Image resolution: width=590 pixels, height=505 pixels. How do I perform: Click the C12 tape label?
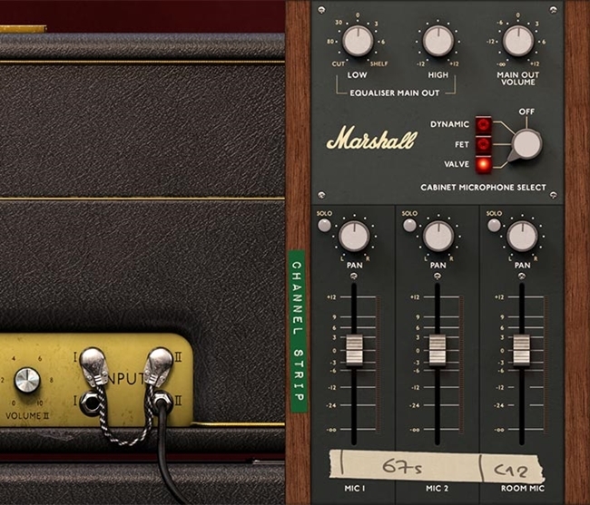pyautogui.click(x=512, y=470)
